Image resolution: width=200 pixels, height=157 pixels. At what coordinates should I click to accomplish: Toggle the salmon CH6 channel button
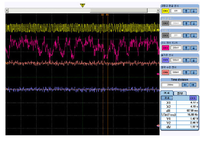(x=165, y=72)
